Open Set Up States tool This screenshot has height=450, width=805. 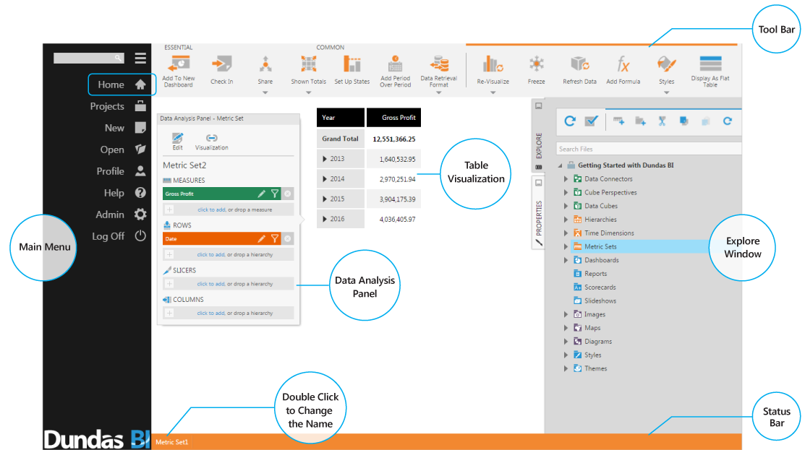352,64
